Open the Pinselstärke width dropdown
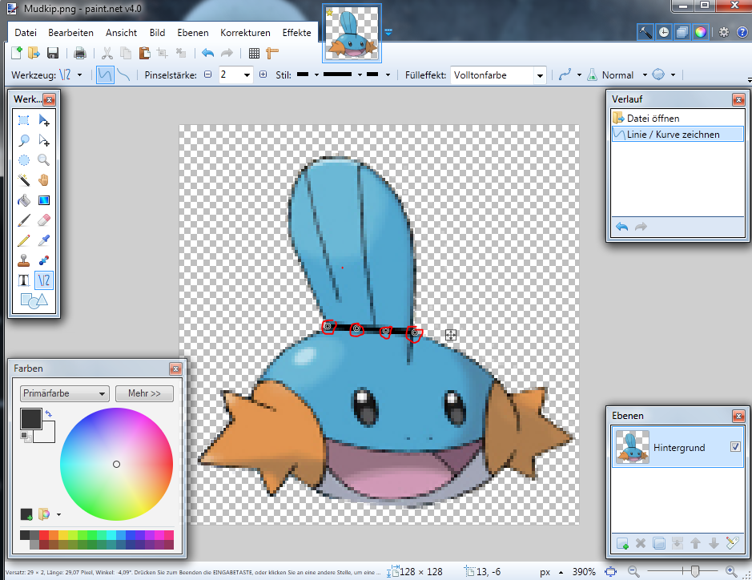752x580 pixels. pyautogui.click(x=247, y=75)
